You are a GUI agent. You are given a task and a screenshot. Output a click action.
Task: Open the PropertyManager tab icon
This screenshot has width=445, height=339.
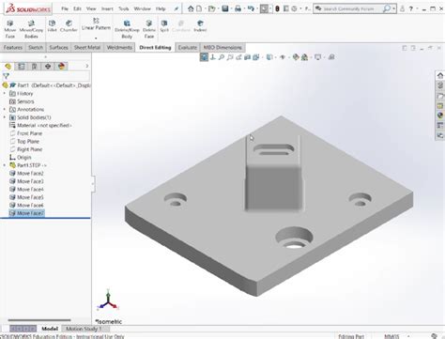click(x=22, y=66)
